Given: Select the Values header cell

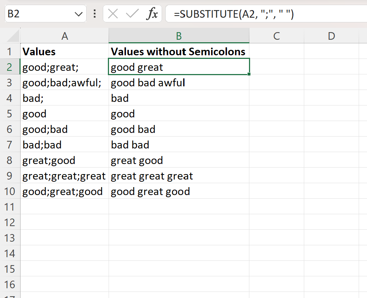Looking at the screenshot, I should point(64,51).
